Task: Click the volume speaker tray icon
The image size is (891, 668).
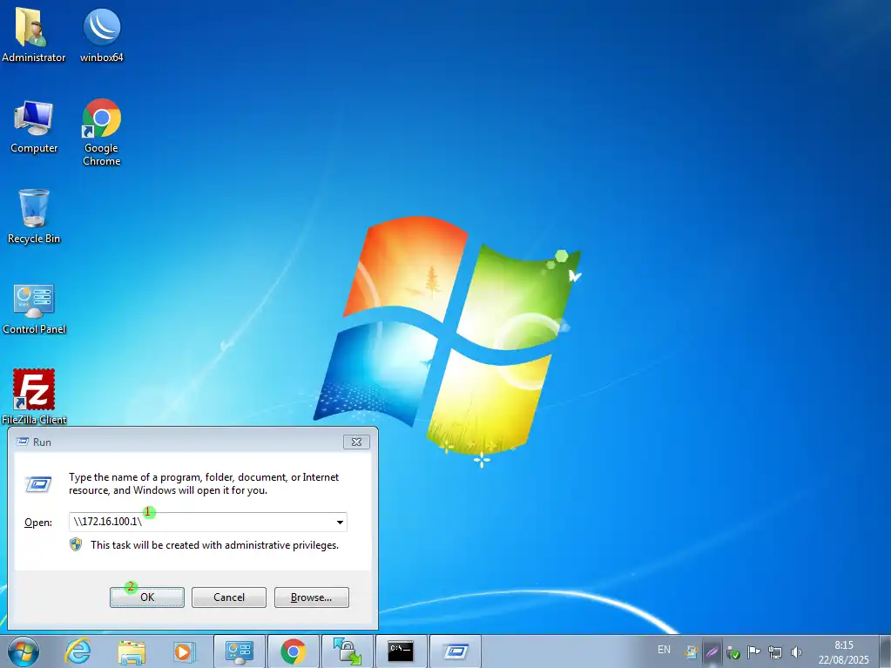Action: click(795, 651)
